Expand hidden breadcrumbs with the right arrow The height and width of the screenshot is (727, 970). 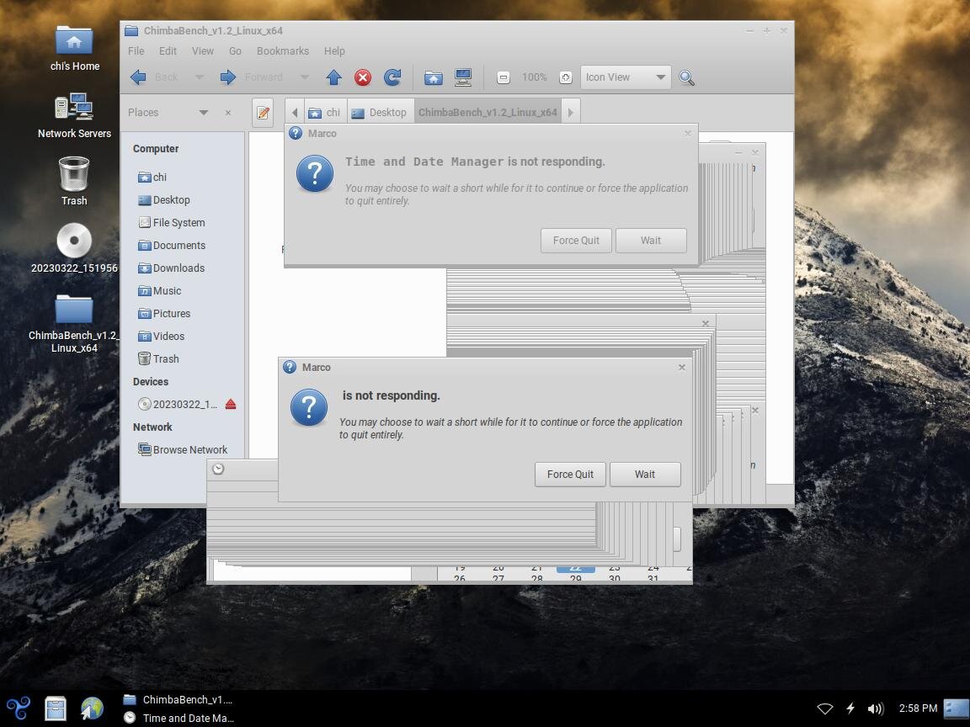point(571,112)
